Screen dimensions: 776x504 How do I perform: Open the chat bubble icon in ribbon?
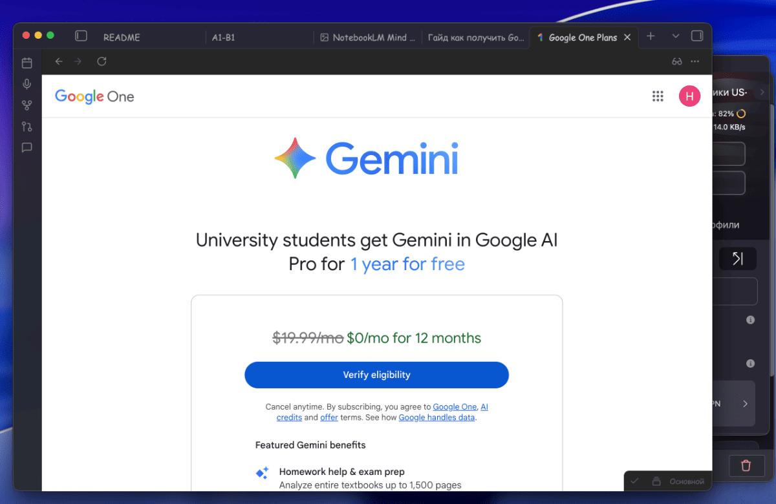(27, 147)
